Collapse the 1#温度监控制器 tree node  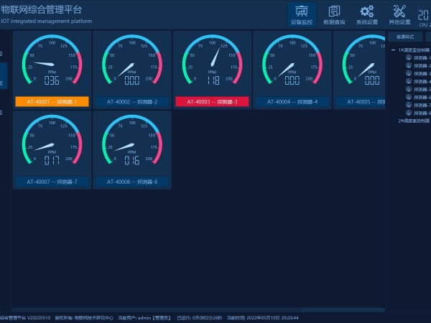[x=394, y=50]
